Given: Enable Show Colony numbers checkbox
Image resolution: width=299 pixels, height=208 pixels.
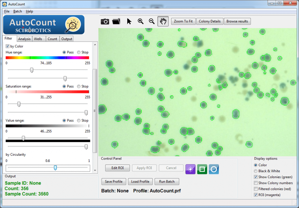Looking at the screenshot, I should coord(256,183).
